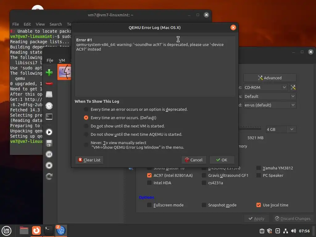Click the volume speaker tray icon

293,231
